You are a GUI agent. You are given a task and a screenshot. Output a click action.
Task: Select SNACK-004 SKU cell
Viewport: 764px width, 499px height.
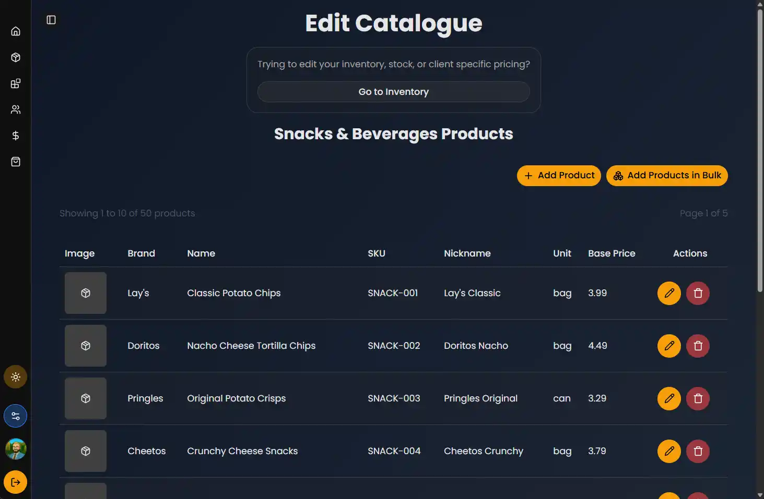[394, 451]
